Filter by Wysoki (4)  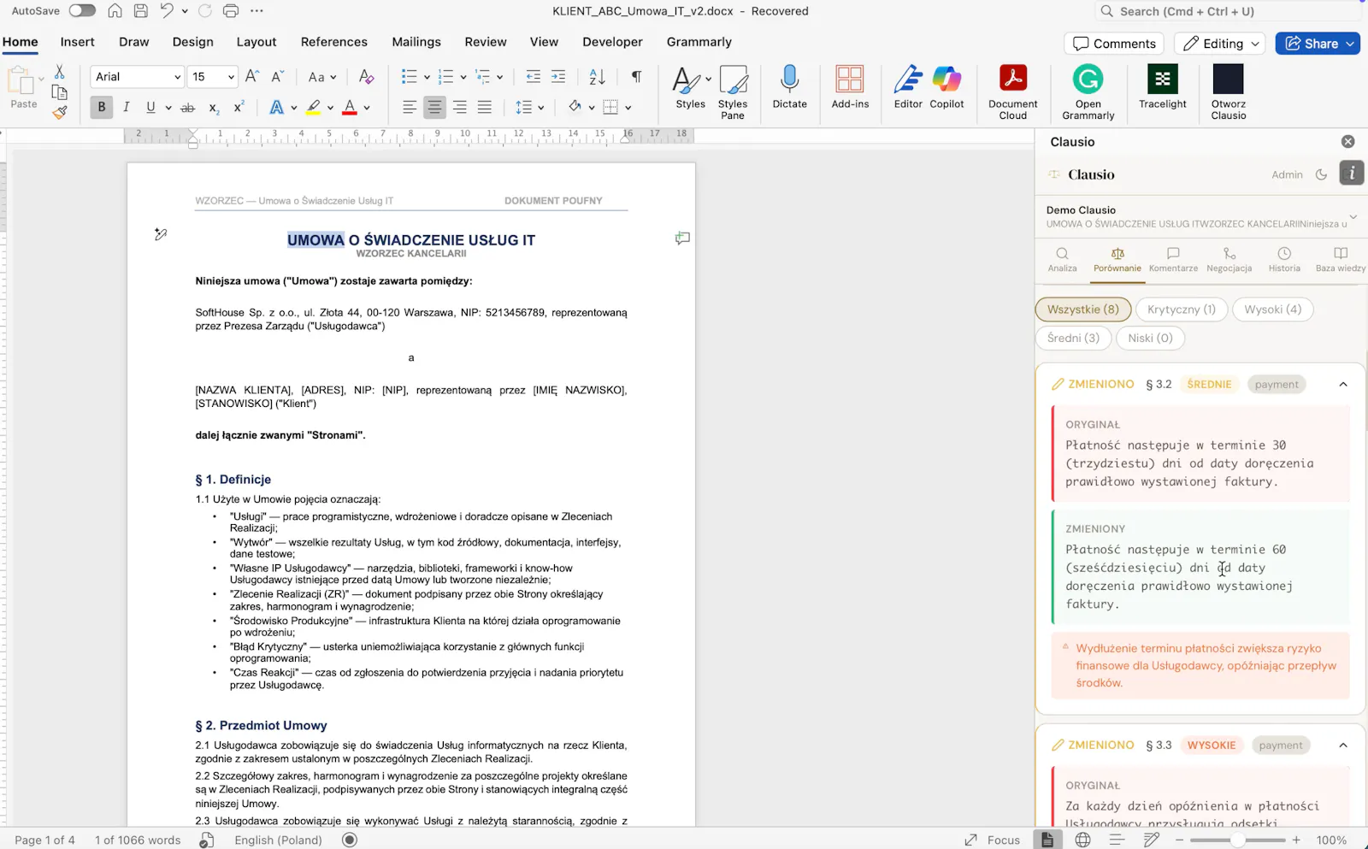point(1272,310)
